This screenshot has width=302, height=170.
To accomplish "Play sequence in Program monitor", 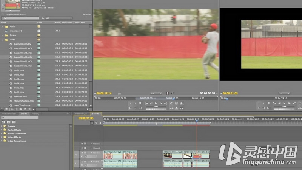I will [x=284, y=103].
